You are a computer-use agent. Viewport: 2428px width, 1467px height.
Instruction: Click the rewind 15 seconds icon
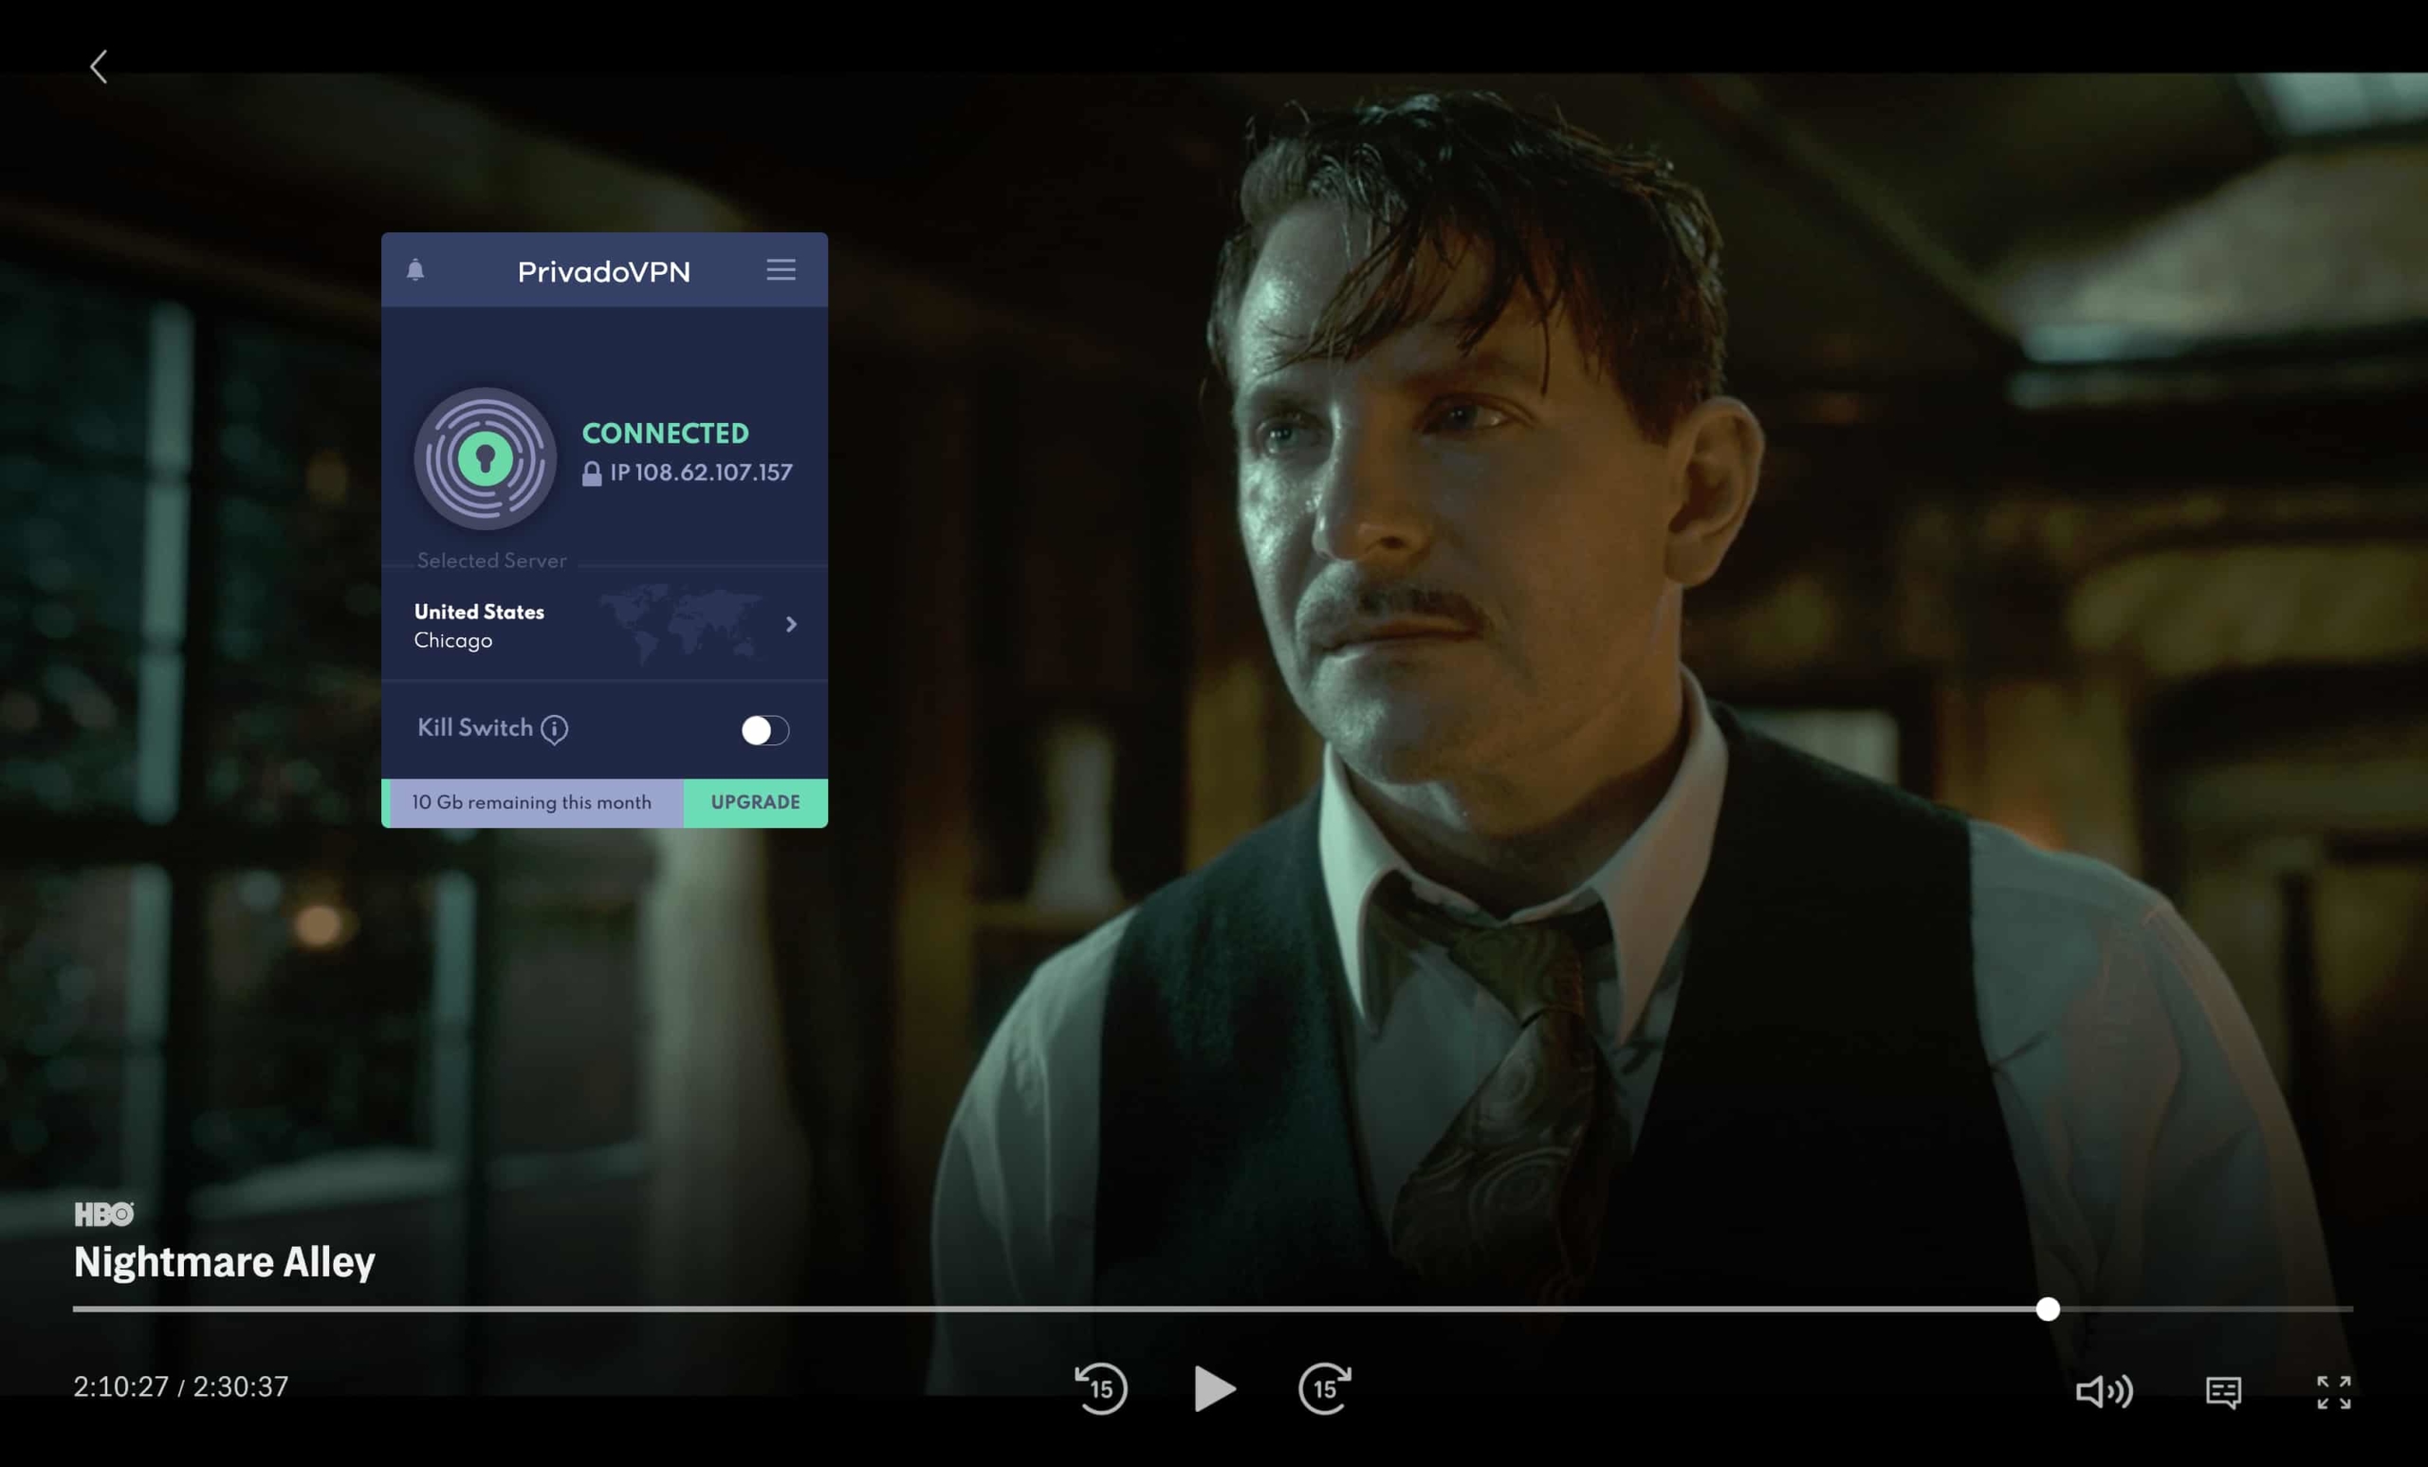pos(1099,1385)
